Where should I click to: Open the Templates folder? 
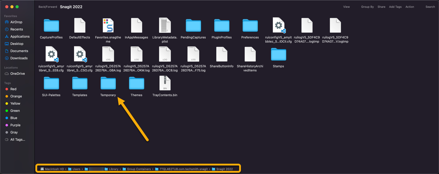[80, 84]
